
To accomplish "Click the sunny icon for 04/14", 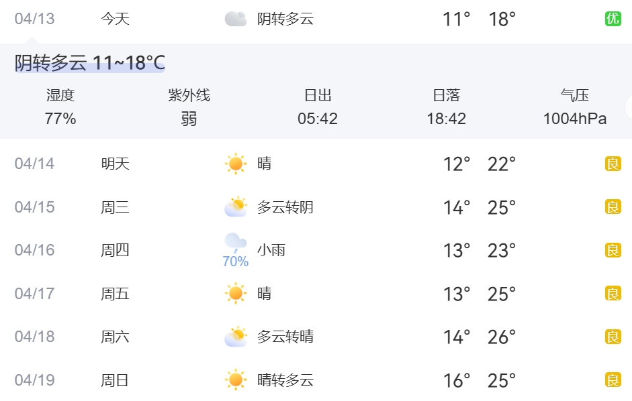I will (236, 164).
